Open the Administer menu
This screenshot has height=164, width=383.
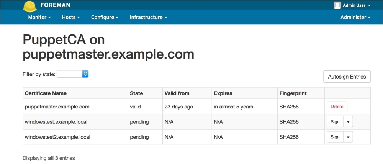355,17
